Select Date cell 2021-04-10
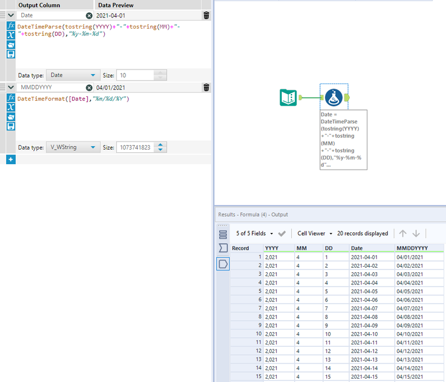446x382 pixels. (372, 334)
